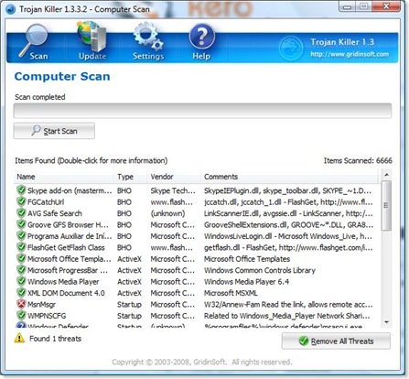
Task: Click the green shield icon for AVG Safe Search
Action: [21, 212]
